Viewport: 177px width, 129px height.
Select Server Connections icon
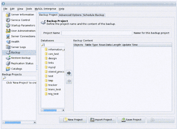pos(8,36)
